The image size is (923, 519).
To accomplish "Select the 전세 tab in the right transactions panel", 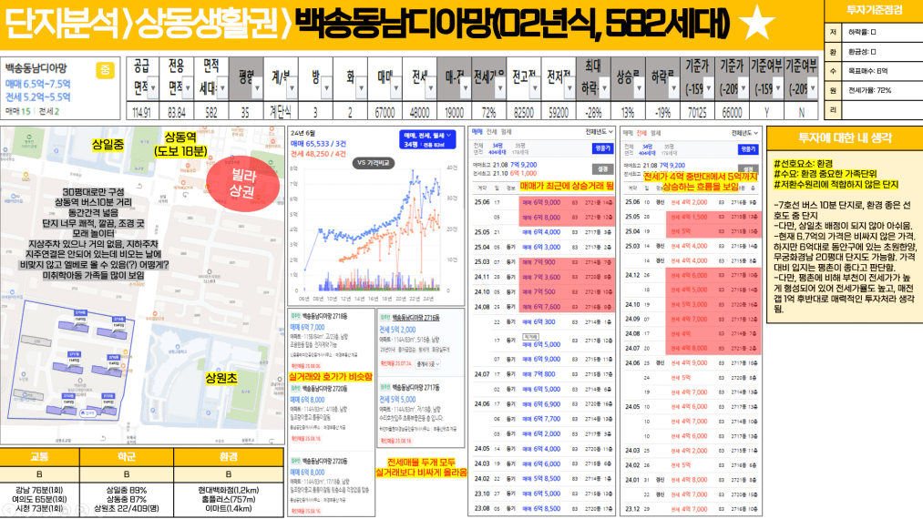I will [x=641, y=132].
